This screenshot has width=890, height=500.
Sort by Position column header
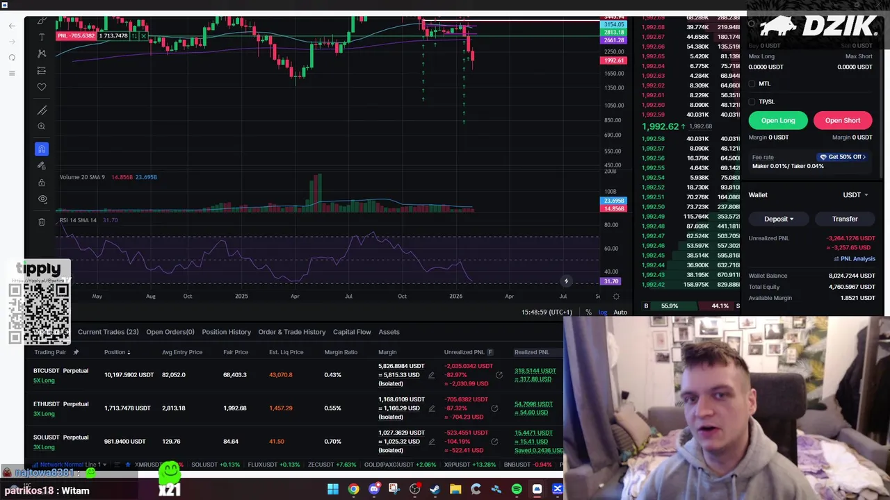tap(117, 352)
